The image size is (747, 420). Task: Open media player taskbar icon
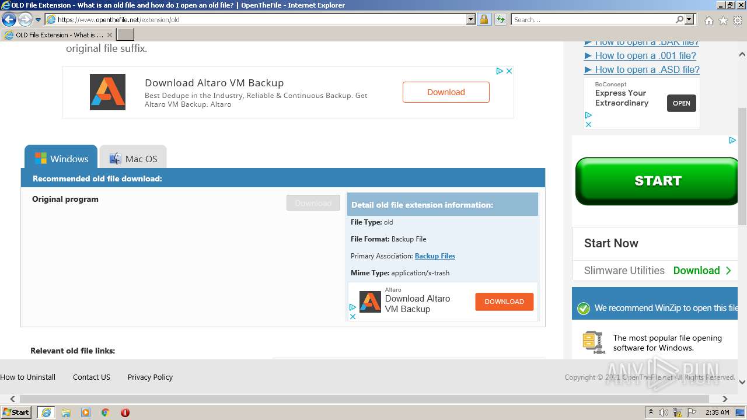[x=86, y=412]
